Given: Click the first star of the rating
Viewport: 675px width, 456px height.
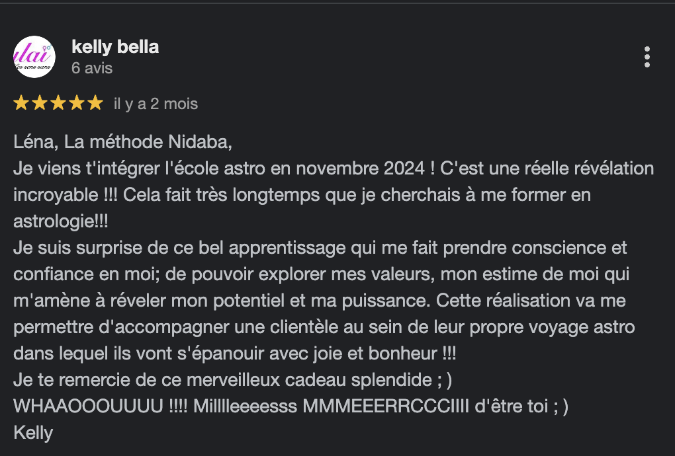Looking at the screenshot, I should (x=21, y=103).
